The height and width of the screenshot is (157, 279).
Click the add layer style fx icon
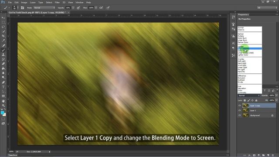(x=249, y=155)
